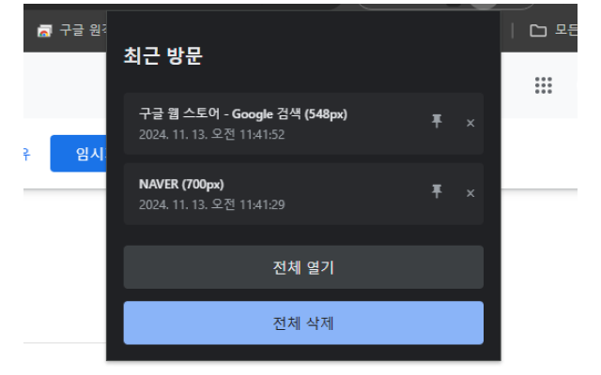Click 전체 열기 button
601x375 pixels.
(303, 267)
